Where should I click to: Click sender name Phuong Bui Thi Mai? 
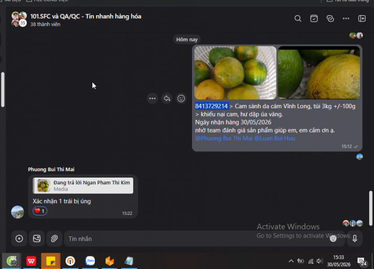tap(51, 169)
